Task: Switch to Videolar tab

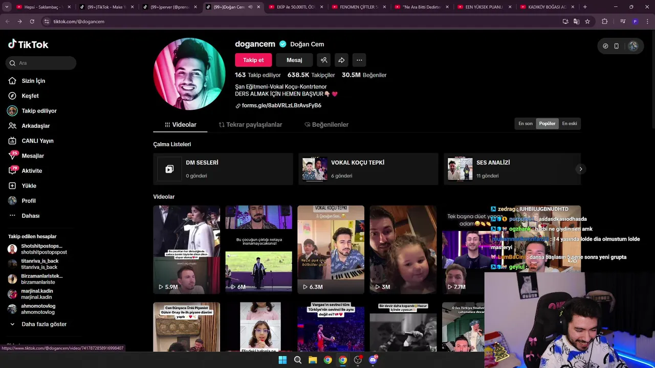Action: click(180, 125)
